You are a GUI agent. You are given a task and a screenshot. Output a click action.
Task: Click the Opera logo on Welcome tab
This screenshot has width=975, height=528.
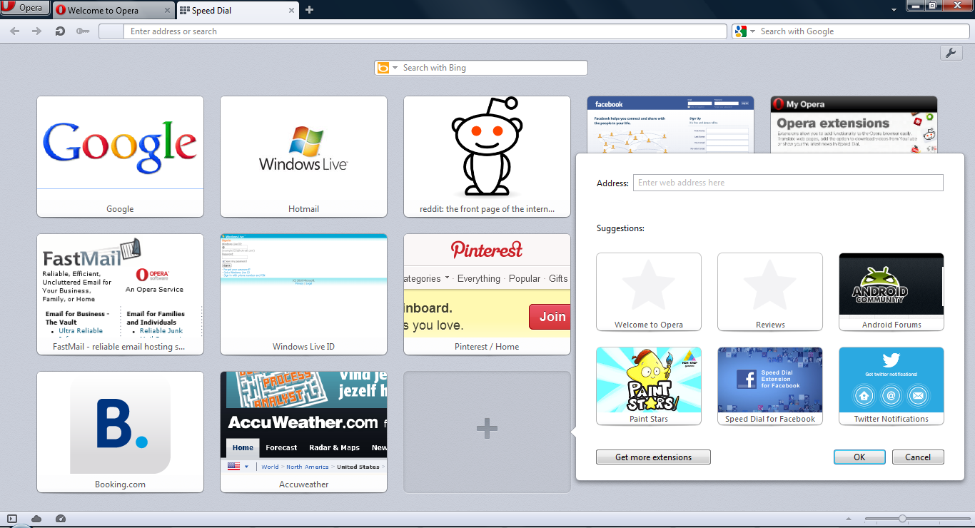click(61, 10)
